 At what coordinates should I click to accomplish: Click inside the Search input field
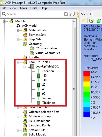35,14
